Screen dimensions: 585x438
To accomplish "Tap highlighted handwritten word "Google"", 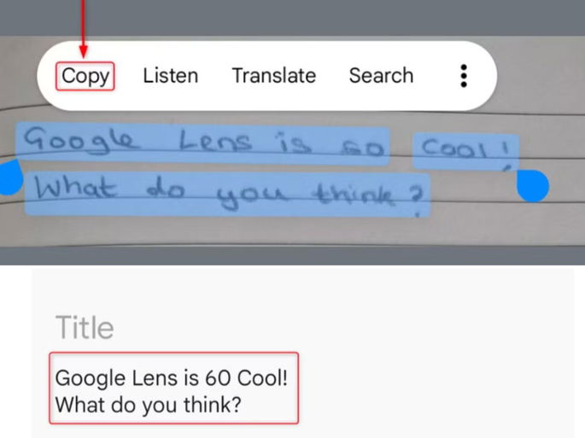I will click(x=79, y=141).
